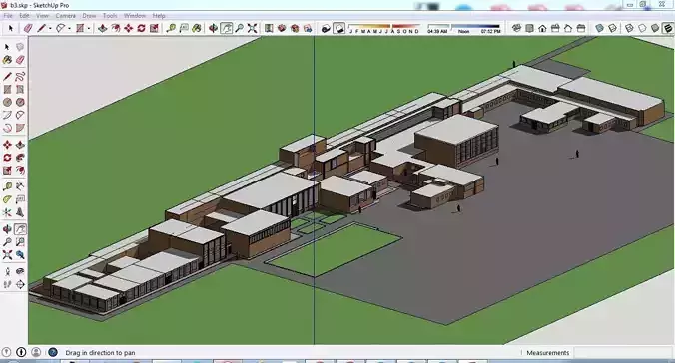
Task: Activate Scale tool in top toolbar
Action: click(x=154, y=28)
